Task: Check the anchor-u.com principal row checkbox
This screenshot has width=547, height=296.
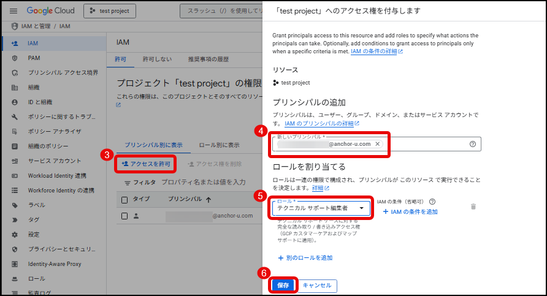Action: (x=124, y=216)
